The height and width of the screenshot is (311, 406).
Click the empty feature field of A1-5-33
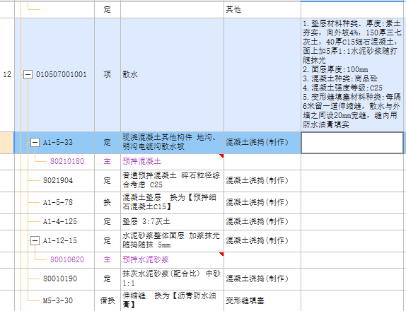point(352,143)
